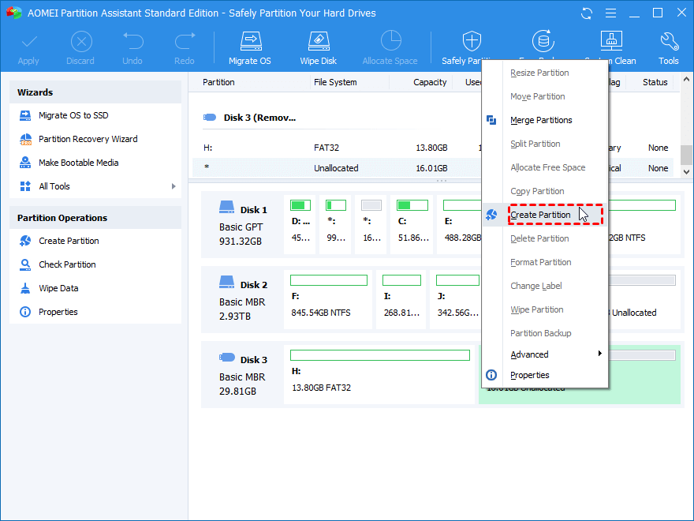
Task: Click the Disk 2 drive icon
Action: 226,282
